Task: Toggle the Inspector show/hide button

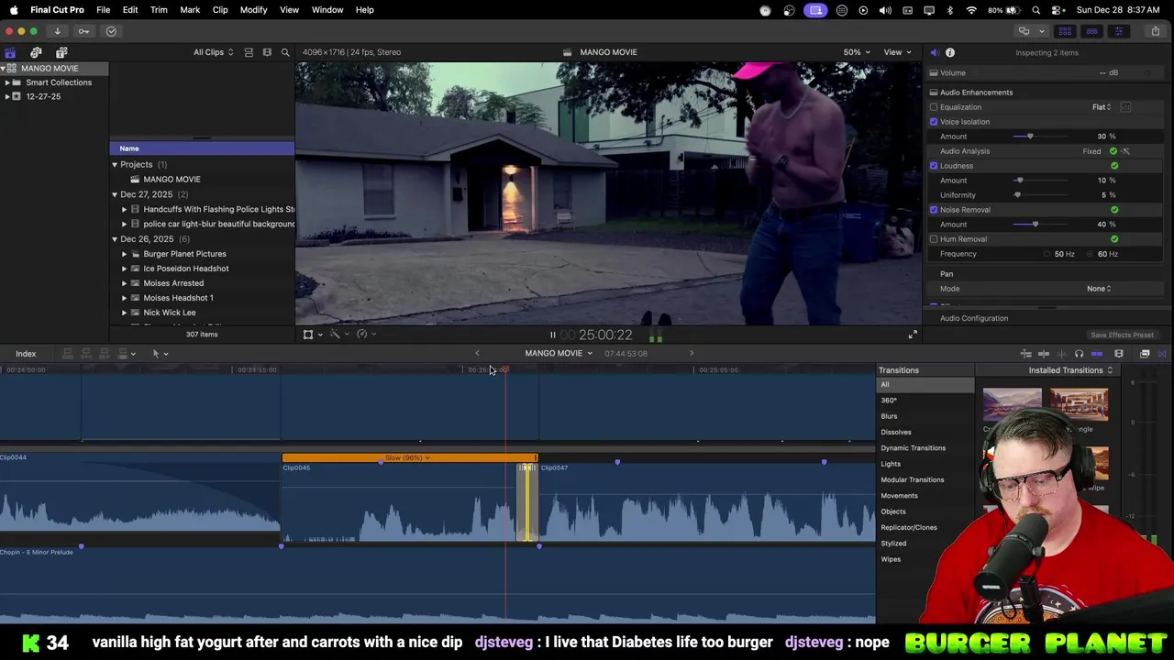Action: pos(1118,31)
